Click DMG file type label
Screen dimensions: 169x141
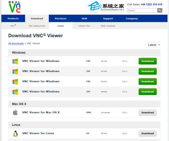tap(89, 112)
